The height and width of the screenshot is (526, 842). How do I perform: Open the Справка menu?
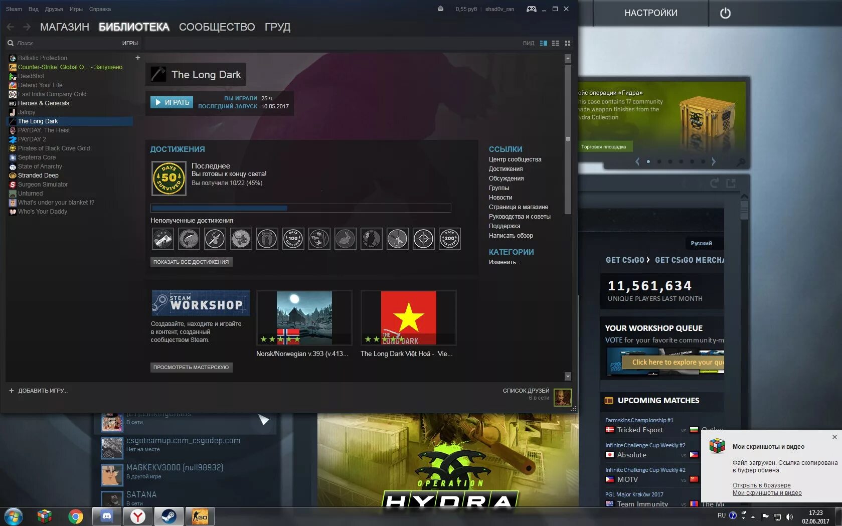[x=100, y=9]
